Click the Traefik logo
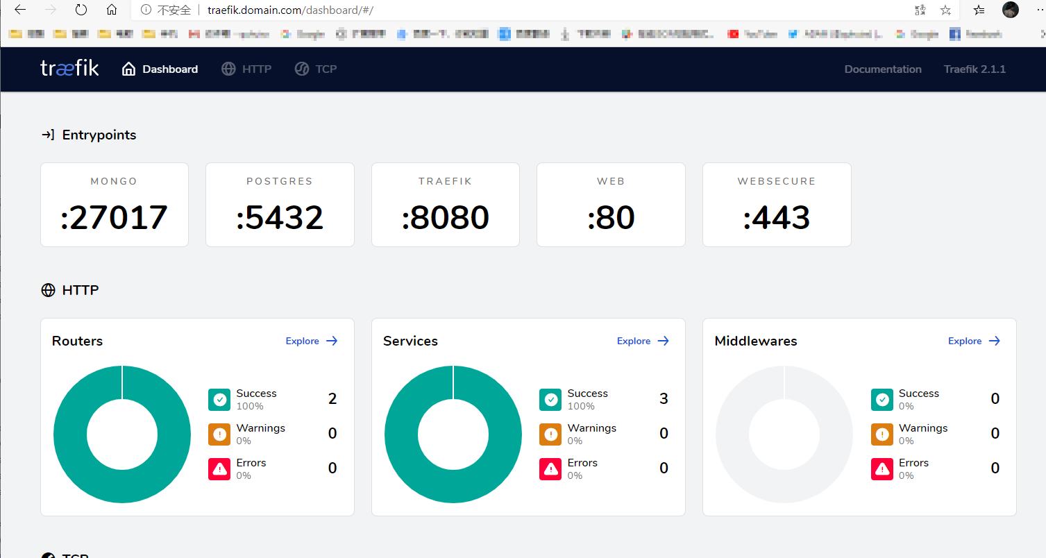This screenshot has height=558, width=1046. (x=69, y=69)
